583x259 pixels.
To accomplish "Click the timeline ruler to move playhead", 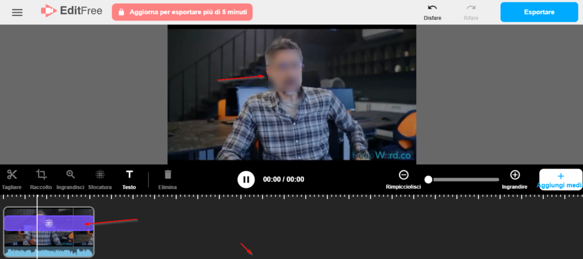I will (291, 196).
